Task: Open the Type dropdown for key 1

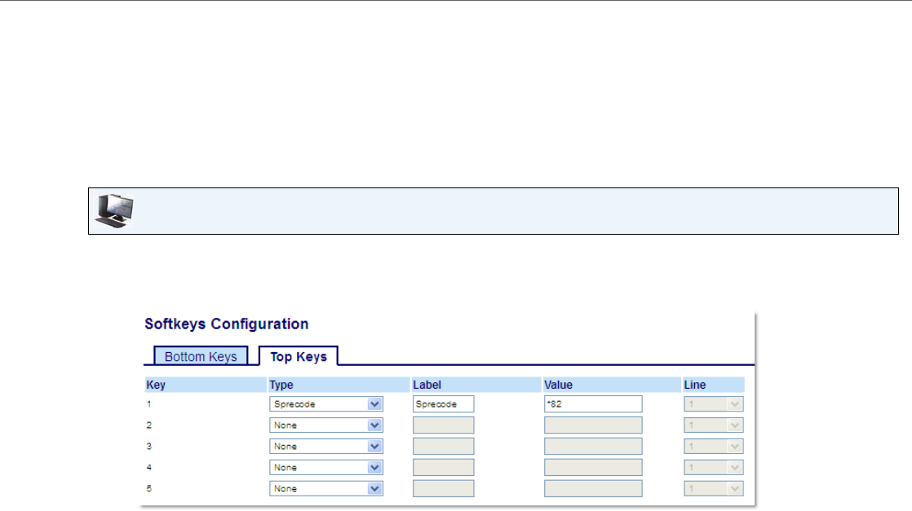Action: tap(326, 403)
